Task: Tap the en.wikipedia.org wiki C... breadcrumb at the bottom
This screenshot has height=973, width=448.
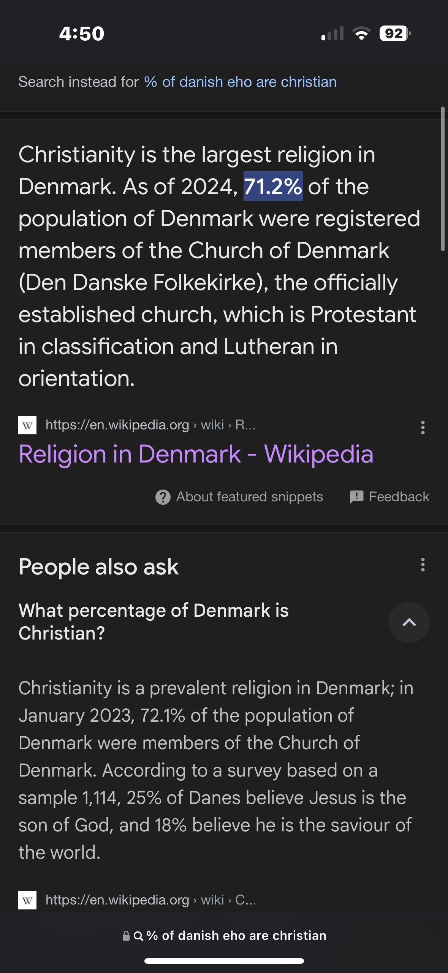Action: pos(150,900)
